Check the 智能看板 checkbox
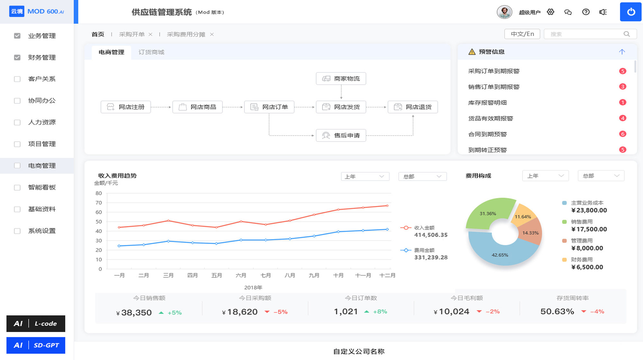The image size is (643, 360). pos(17,187)
